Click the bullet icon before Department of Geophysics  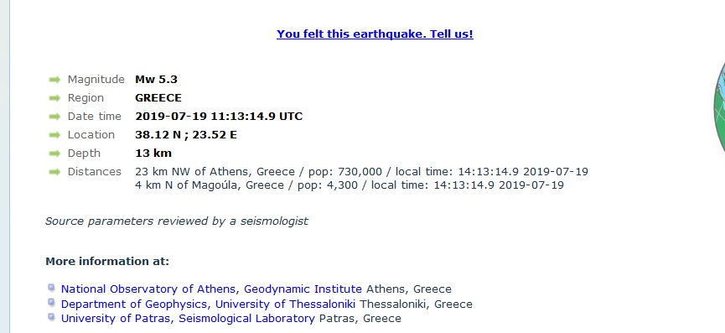[51, 303]
